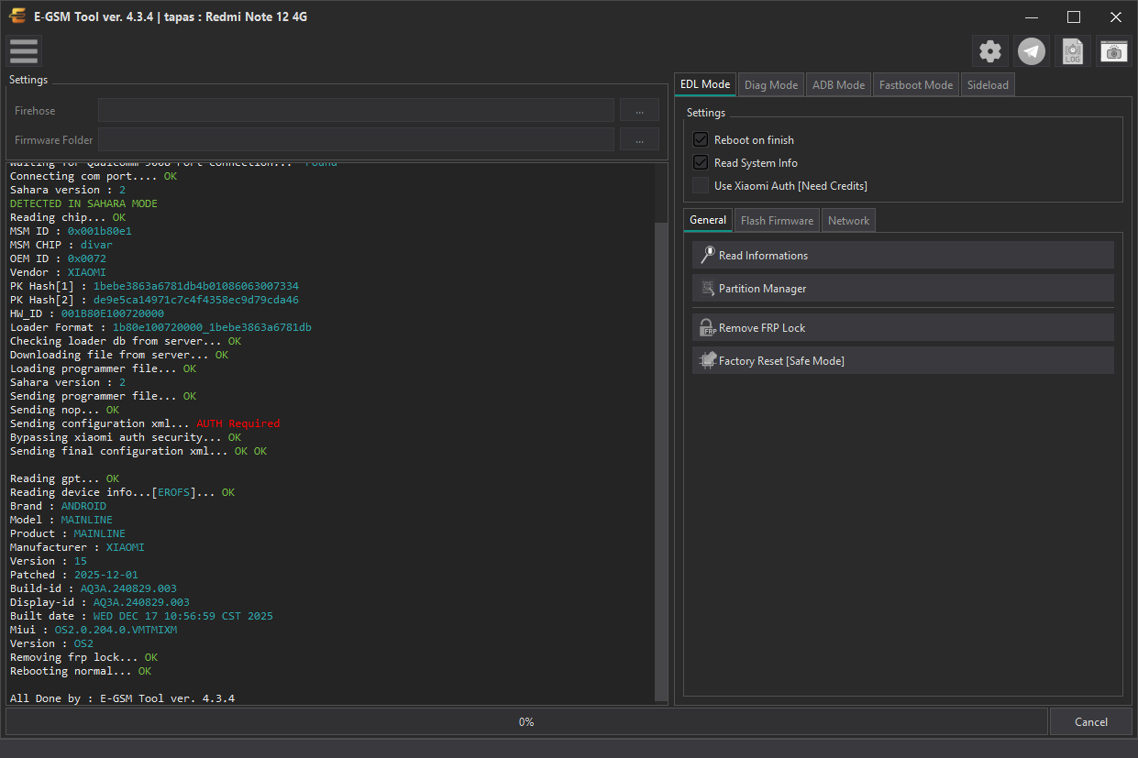The width and height of the screenshot is (1138, 758).
Task: Uncheck Read System Info
Action: [701, 162]
